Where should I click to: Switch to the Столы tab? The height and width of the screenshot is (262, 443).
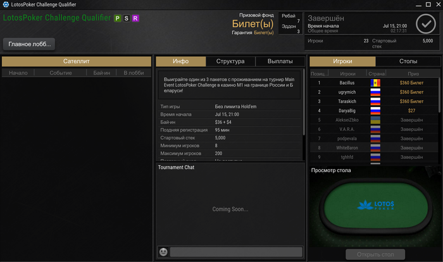coord(408,61)
